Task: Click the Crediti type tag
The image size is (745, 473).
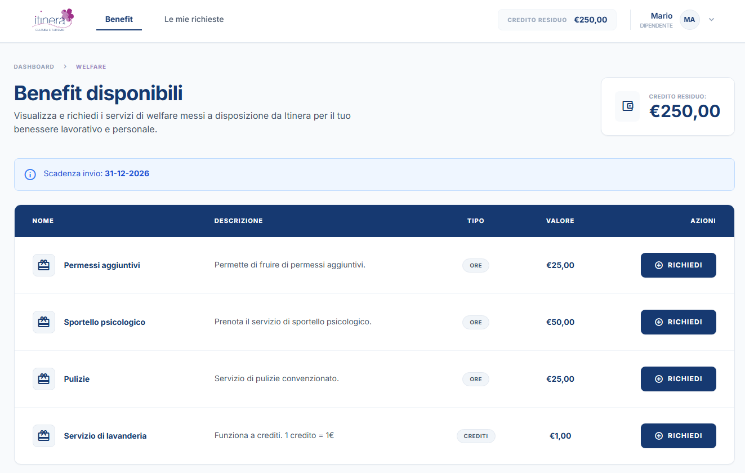Action: click(x=476, y=436)
